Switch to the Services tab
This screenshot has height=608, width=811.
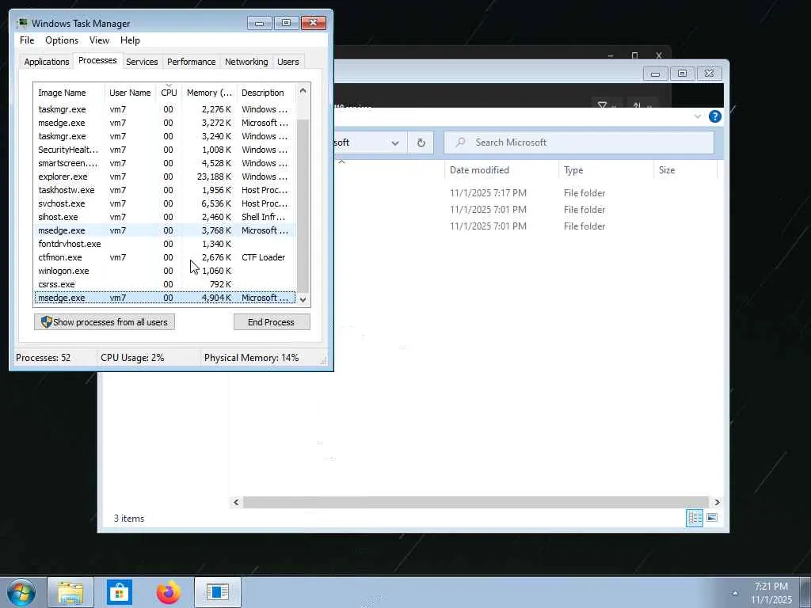[142, 62]
